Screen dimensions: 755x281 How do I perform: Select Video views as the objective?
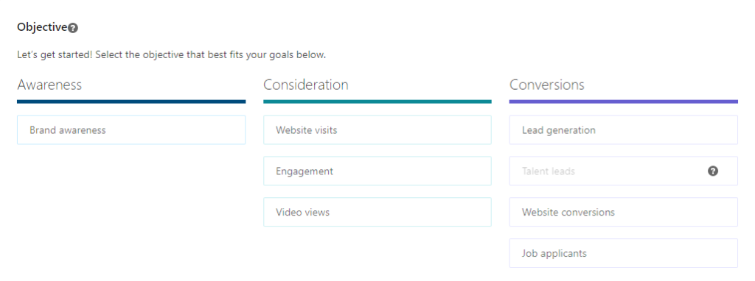pyautogui.click(x=377, y=212)
